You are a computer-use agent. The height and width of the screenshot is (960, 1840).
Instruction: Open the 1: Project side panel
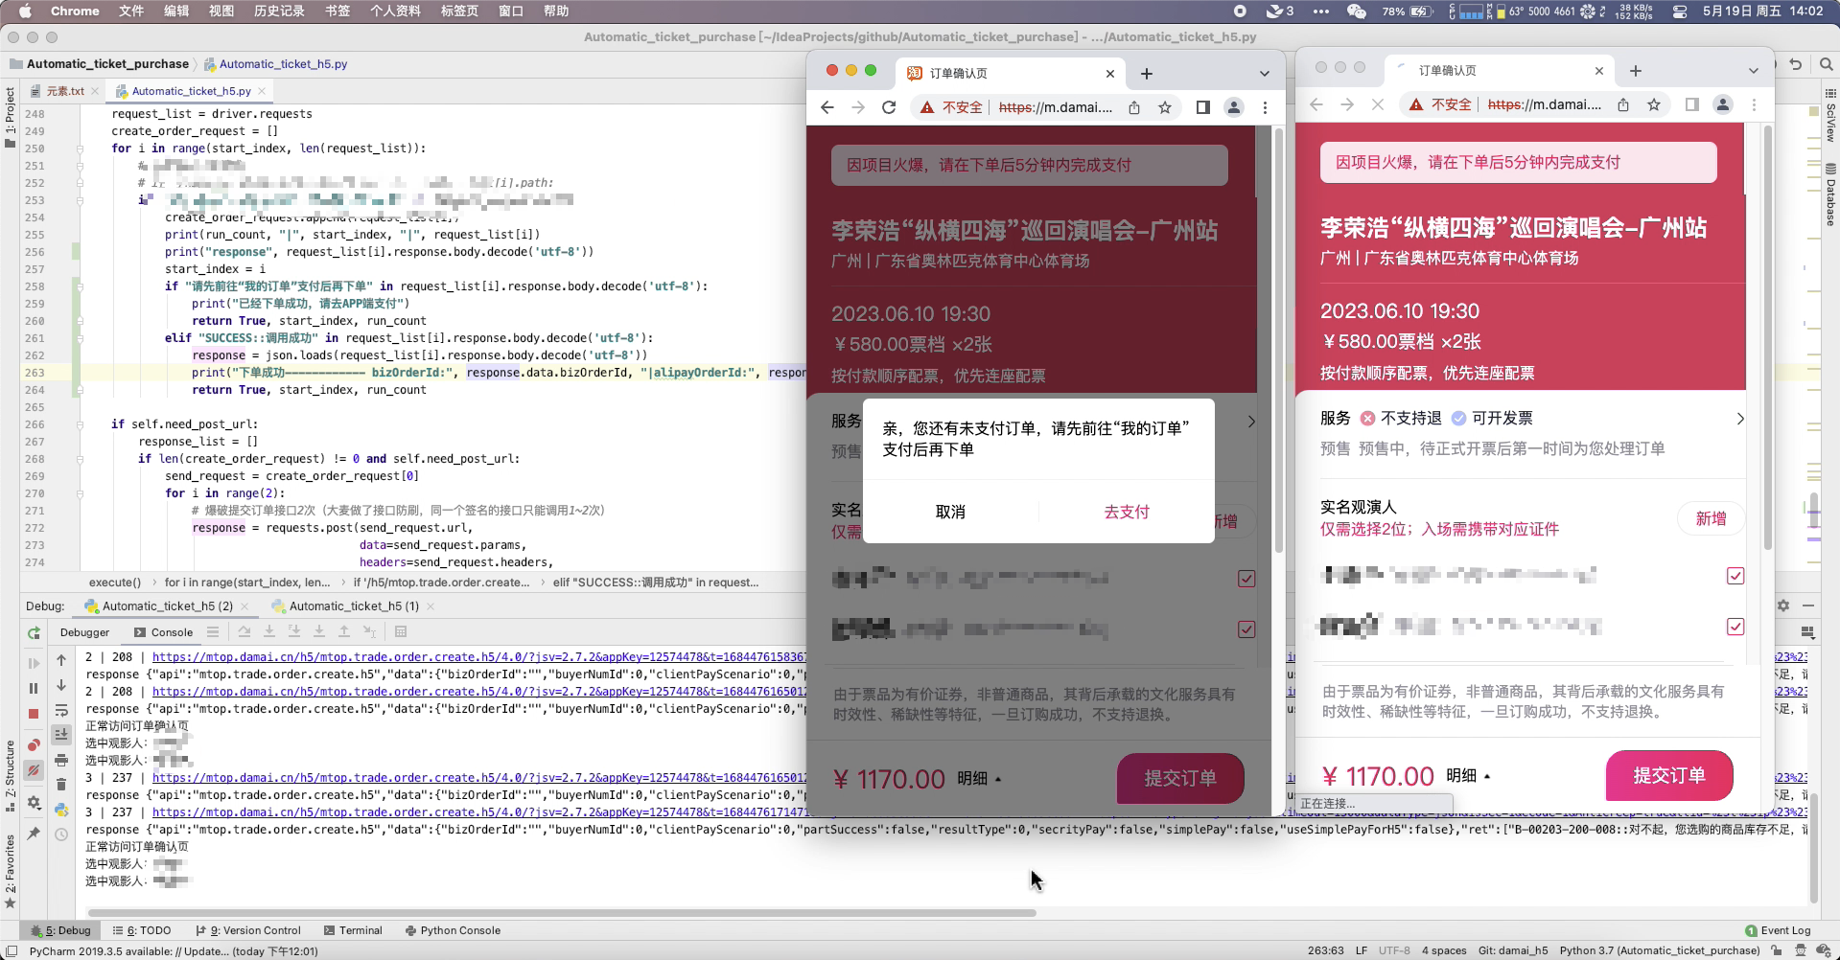coord(10,117)
